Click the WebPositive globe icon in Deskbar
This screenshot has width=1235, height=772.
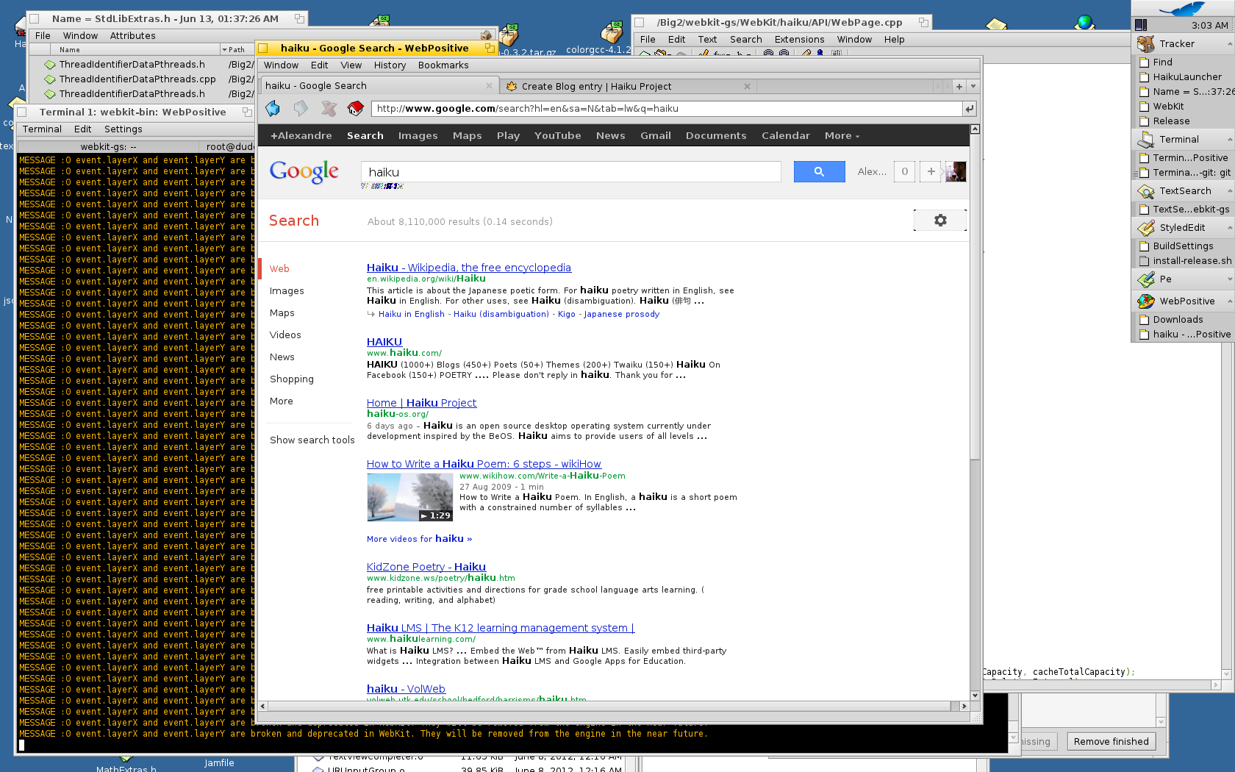[x=1145, y=301]
